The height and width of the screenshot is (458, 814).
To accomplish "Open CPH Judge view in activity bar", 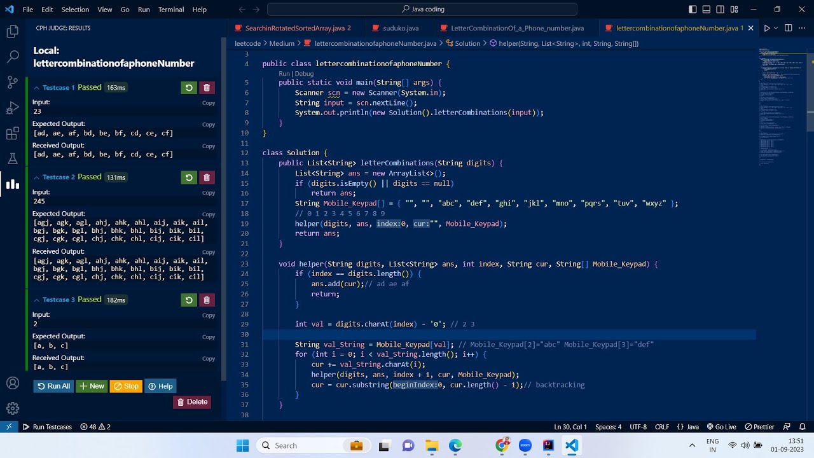I will [x=12, y=184].
